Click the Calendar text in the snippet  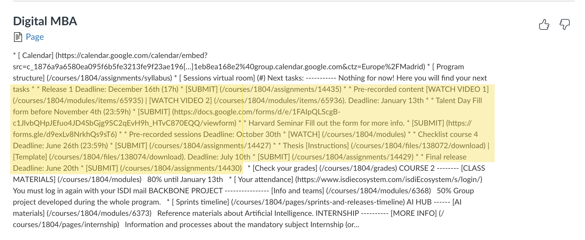pos(38,56)
